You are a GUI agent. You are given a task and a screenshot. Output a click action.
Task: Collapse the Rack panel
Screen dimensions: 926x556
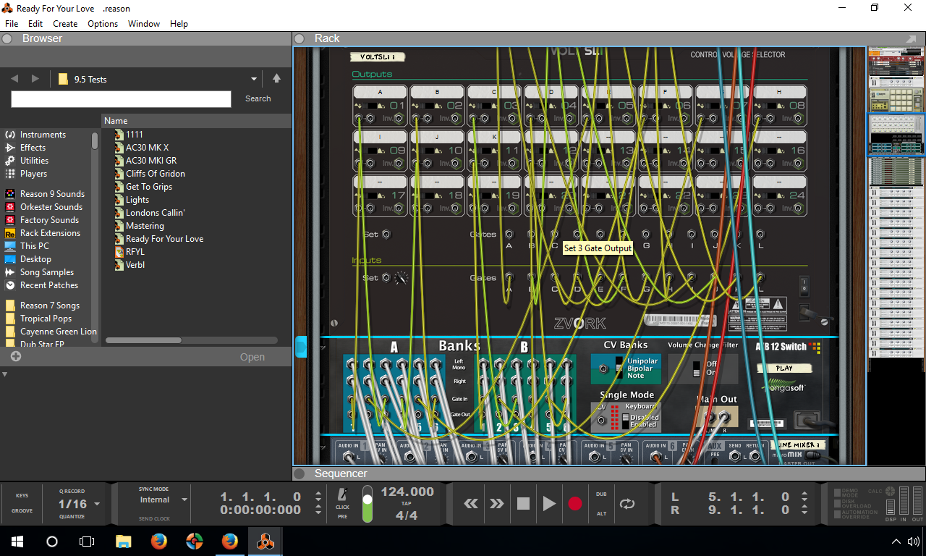point(299,38)
